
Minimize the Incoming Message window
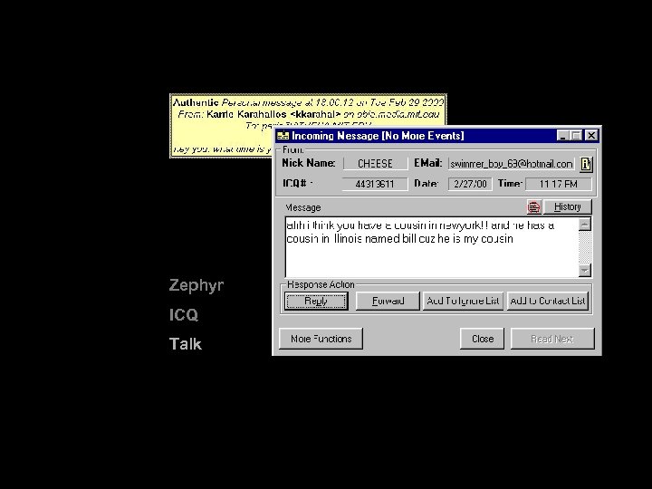[562, 136]
